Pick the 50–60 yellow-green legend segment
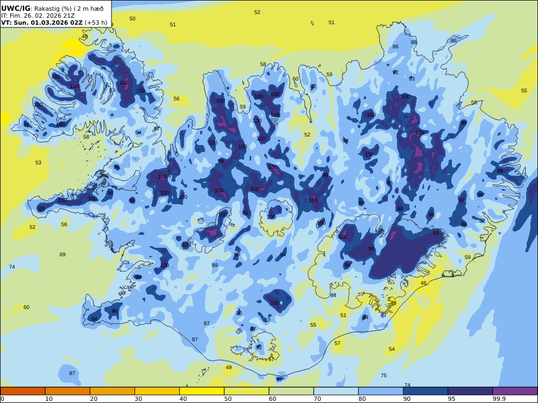Viewport: 538px width, 403px height. (246, 391)
